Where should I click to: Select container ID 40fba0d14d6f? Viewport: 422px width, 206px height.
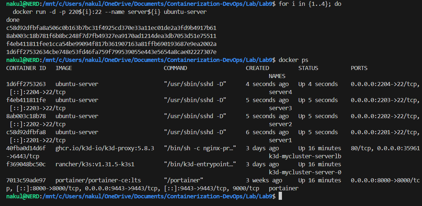26,148
